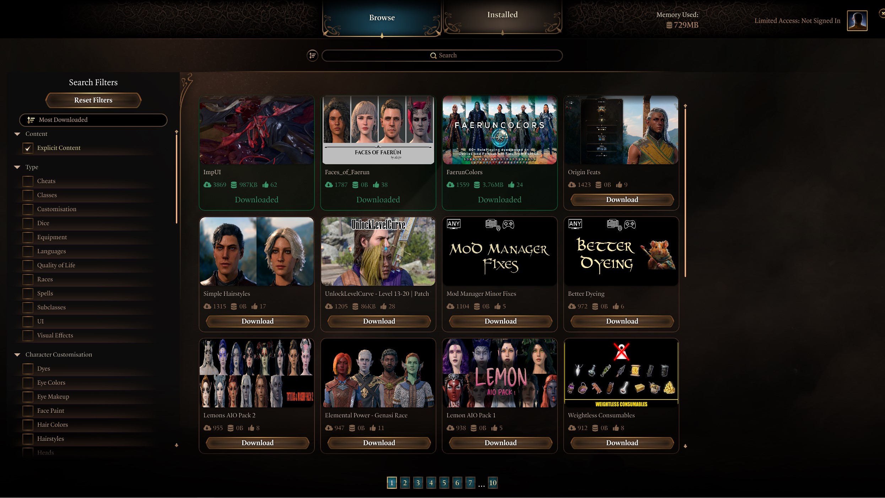Image resolution: width=885 pixels, height=498 pixels.
Task: Enable the Cheats type filter checkbox
Action: (x=28, y=181)
